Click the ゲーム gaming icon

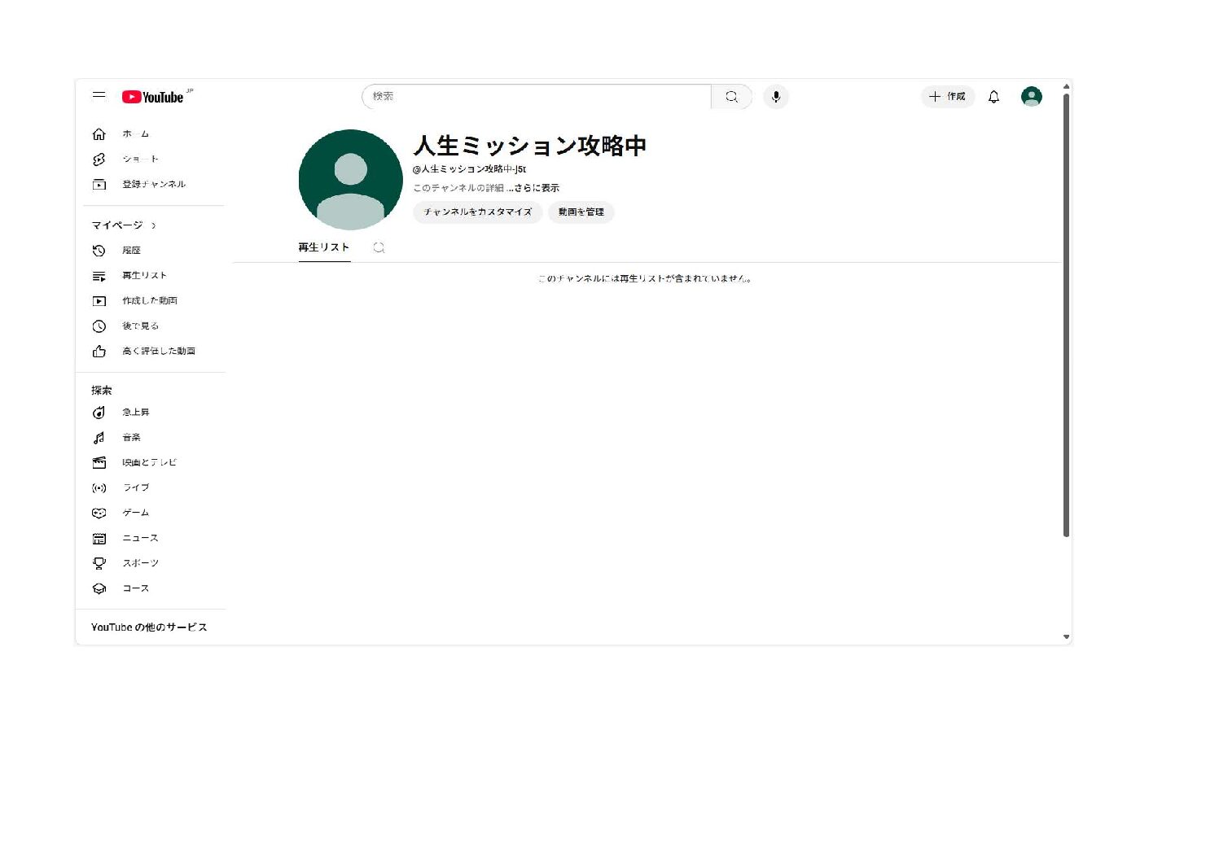pyautogui.click(x=99, y=514)
